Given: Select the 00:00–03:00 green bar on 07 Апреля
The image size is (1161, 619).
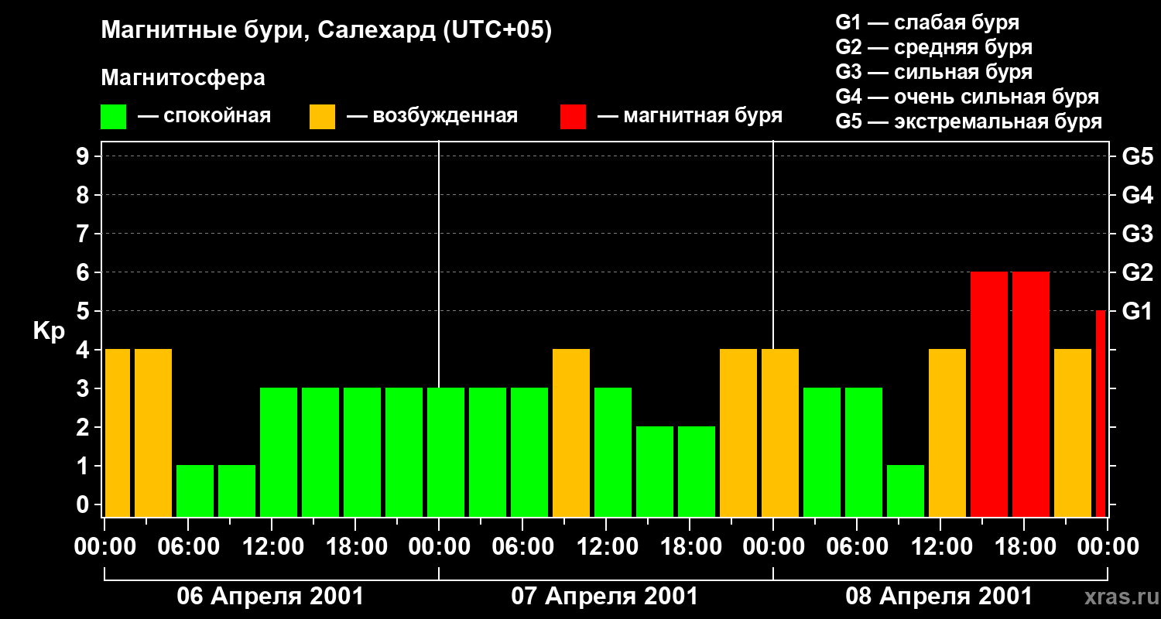Looking at the screenshot, I should pos(446,453).
